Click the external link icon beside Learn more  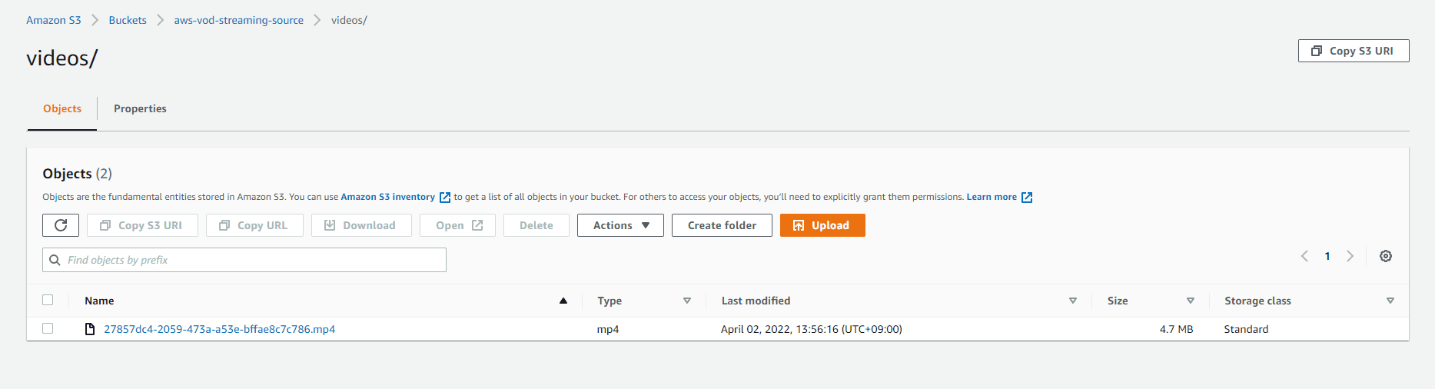coord(1026,198)
